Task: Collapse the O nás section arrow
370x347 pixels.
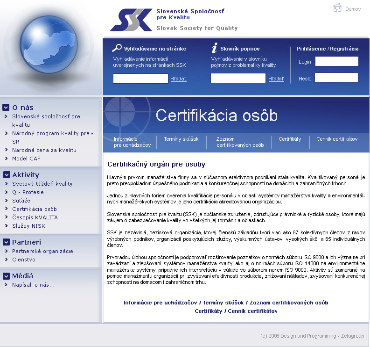Action: [6, 108]
